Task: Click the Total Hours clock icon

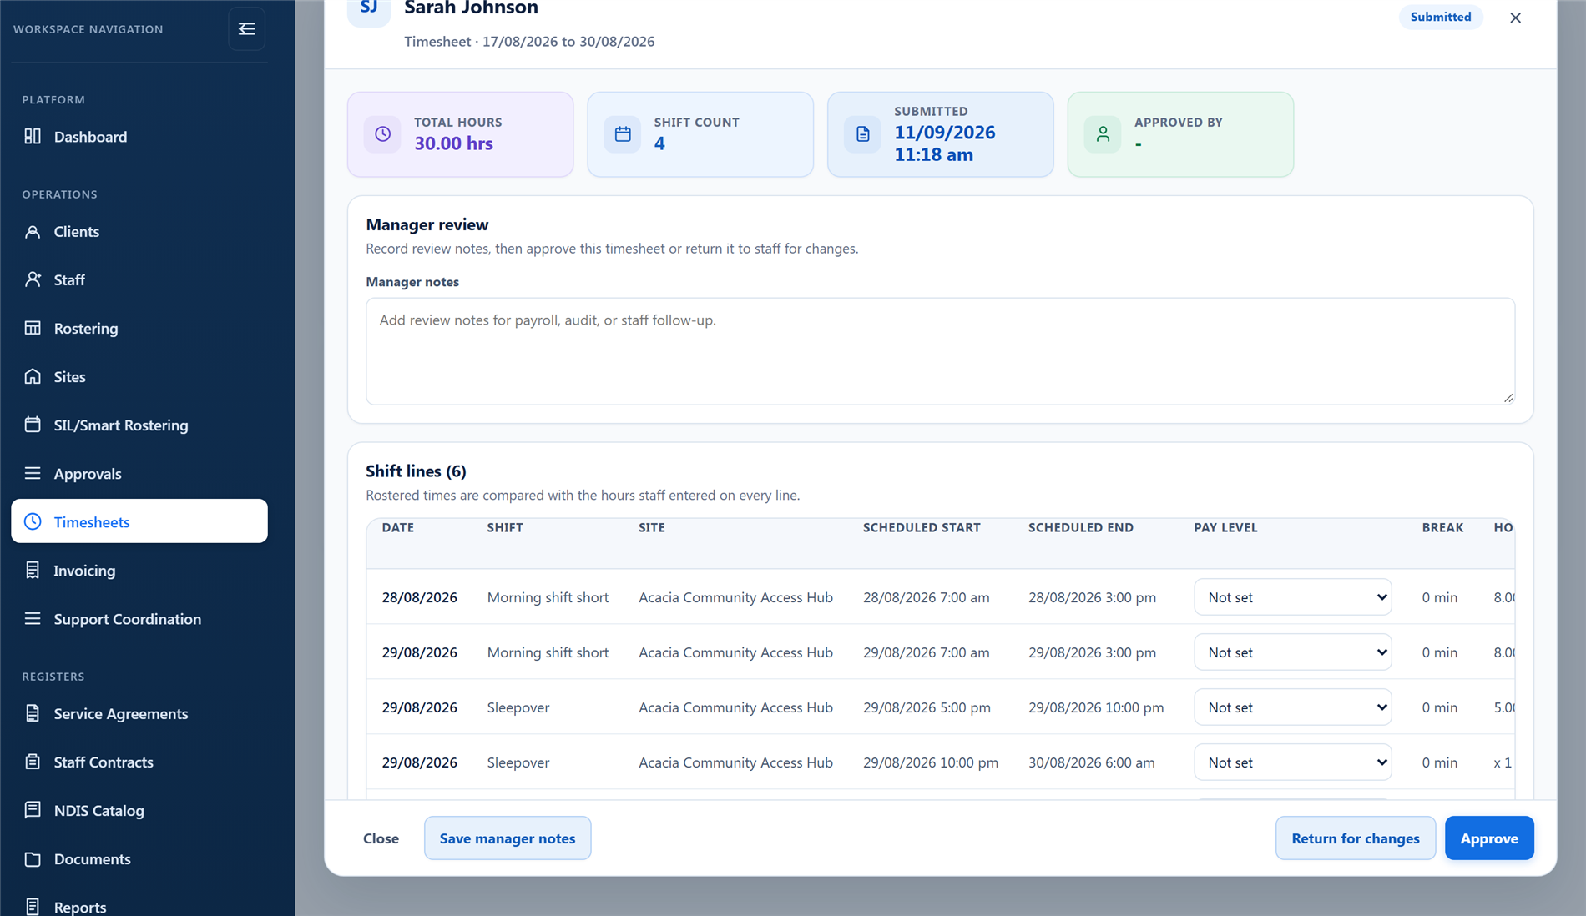Action: [382, 134]
